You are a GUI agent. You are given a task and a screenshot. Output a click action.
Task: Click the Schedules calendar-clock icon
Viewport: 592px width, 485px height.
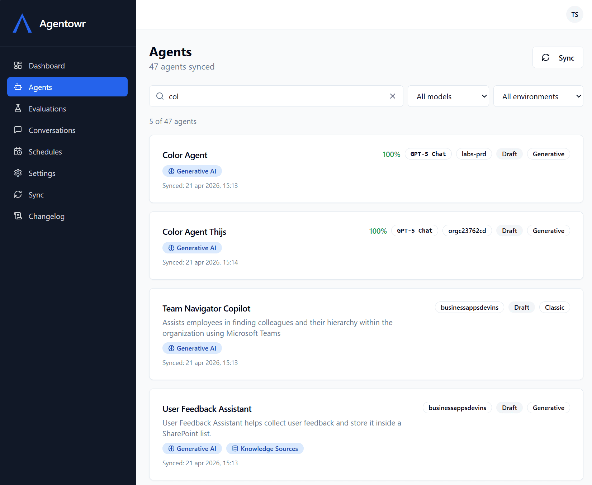click(18, 151)
